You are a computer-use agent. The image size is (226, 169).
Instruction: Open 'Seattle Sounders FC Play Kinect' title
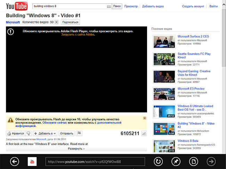[194, 56]
